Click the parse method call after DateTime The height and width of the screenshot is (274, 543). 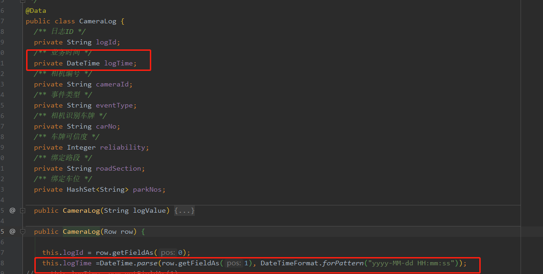[148, 263]
